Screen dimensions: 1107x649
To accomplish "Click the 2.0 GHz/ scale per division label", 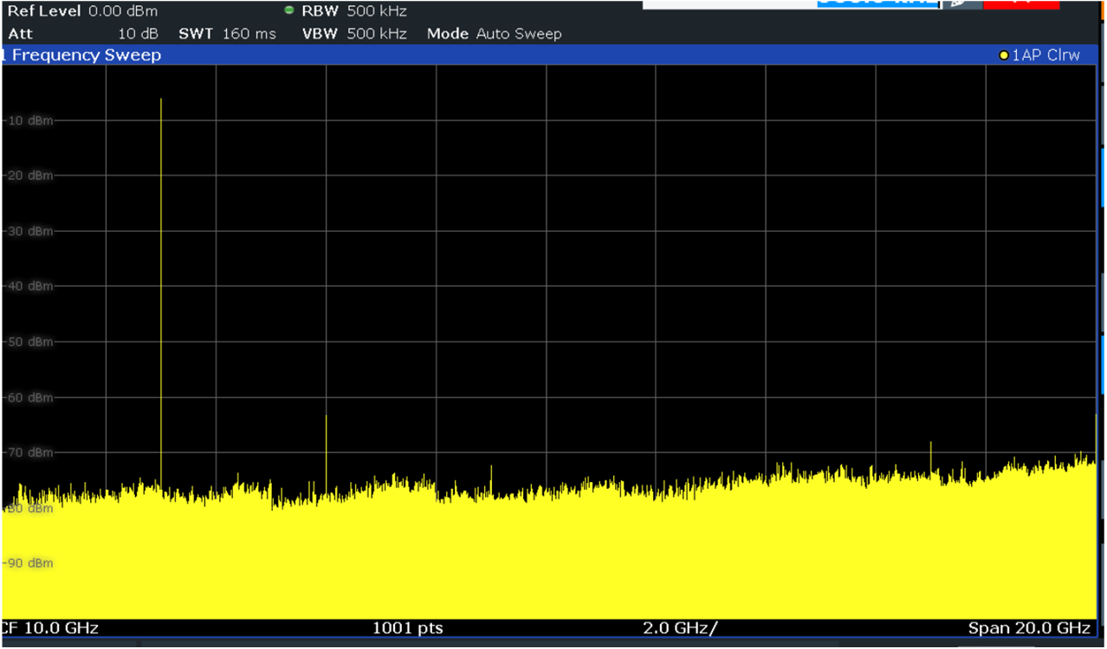I will coord(680,628).
